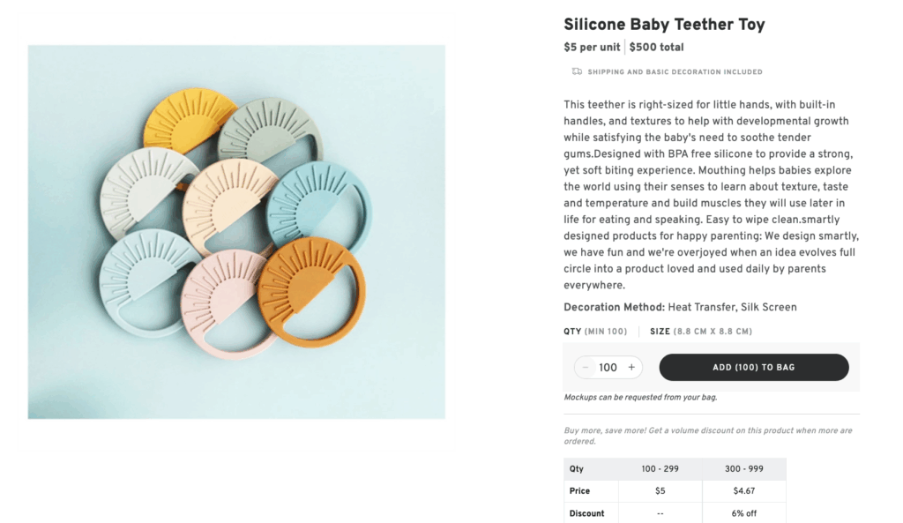
Task: Click the QTY (MIN 100) label
Action: tap(594, 331)
